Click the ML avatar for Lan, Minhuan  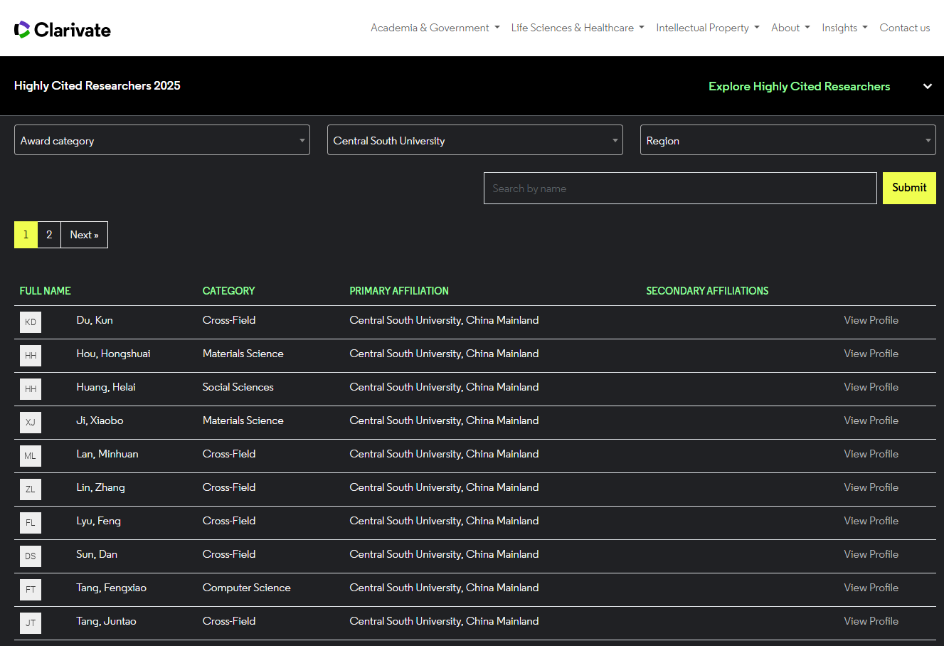point(31,456)
